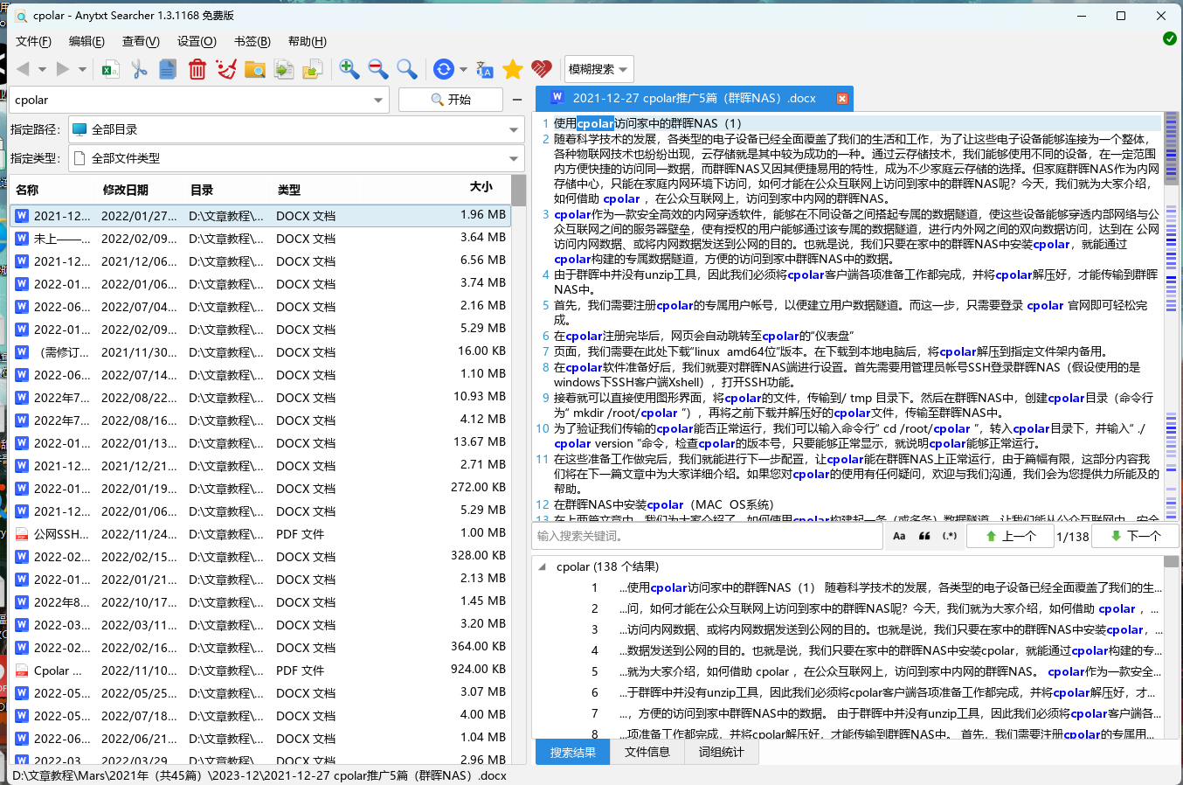Open the 模糊搜索 search mode dropdown
Screen dimensions: 1183x785
[x=598, y=69]
